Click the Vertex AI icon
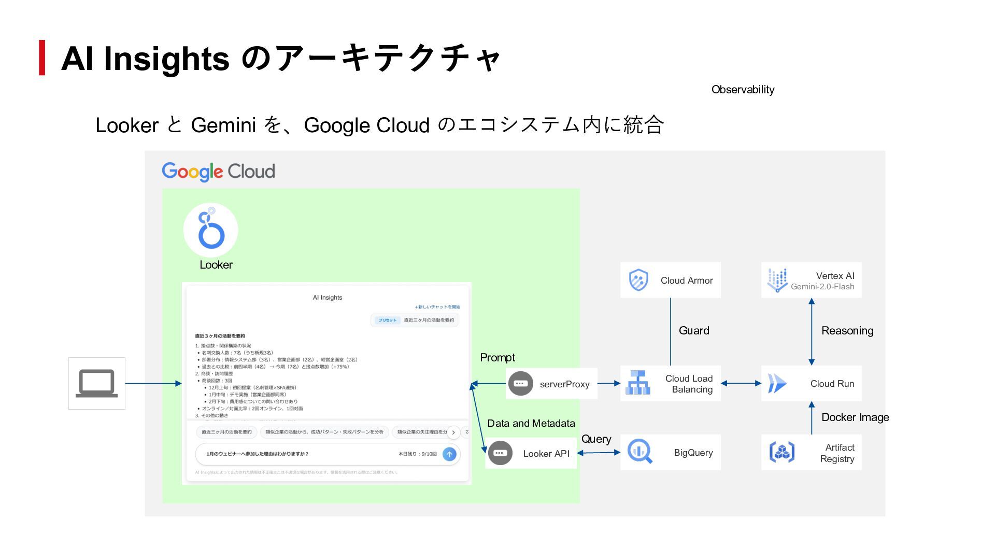Screen dimensions: 995x560 [777, 280]
